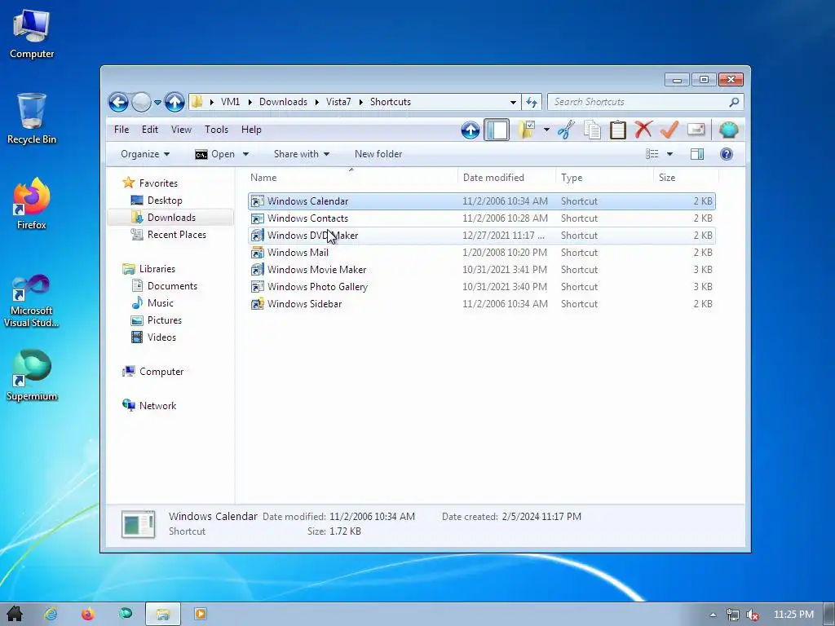The width and height of the screenshot is (835, 626).
Task: Select the Windows DVD Maker shortcut
Action: click(x=481, y=236)
